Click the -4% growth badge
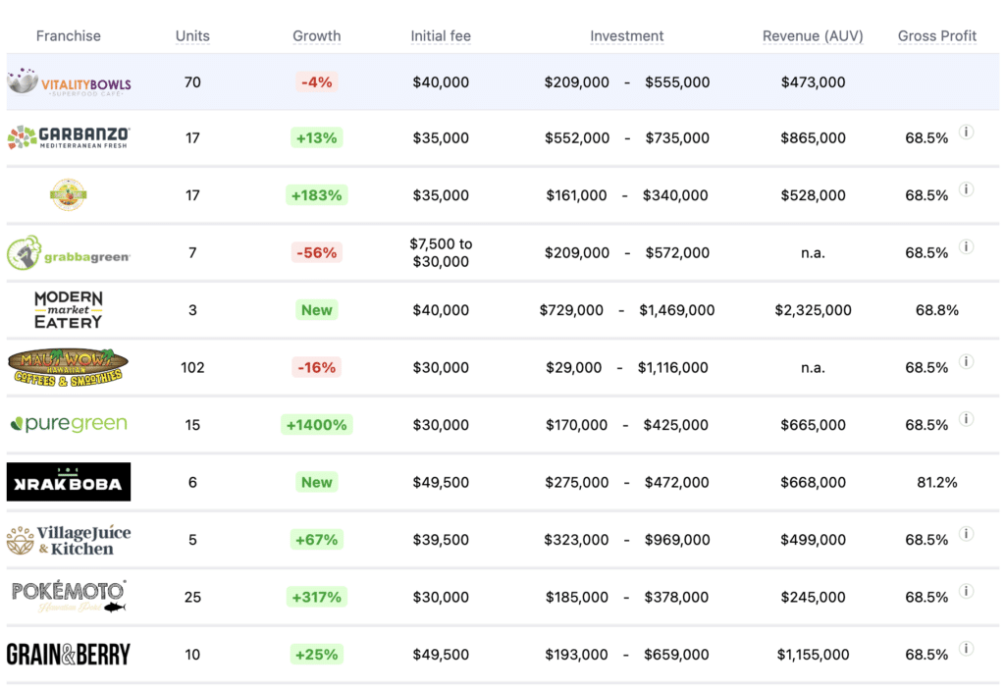 coord(317,82)
